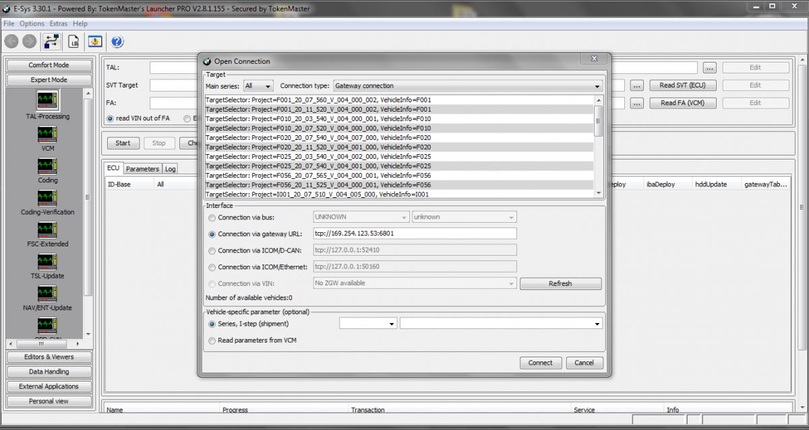Click the log file toolbar icon
The width and height of the screenshot is (809, 430).
point(73,42)
